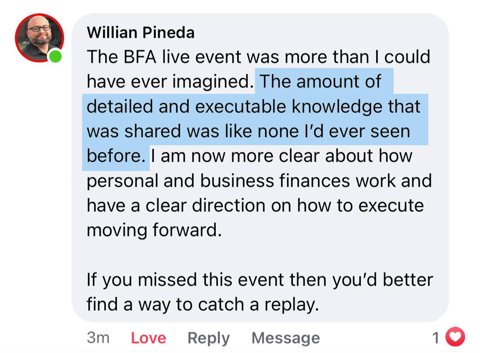This screenshot has height=353, width=480.
Task: Click the empty gap between the comment paragraphs
Action: tap(260, 255)
